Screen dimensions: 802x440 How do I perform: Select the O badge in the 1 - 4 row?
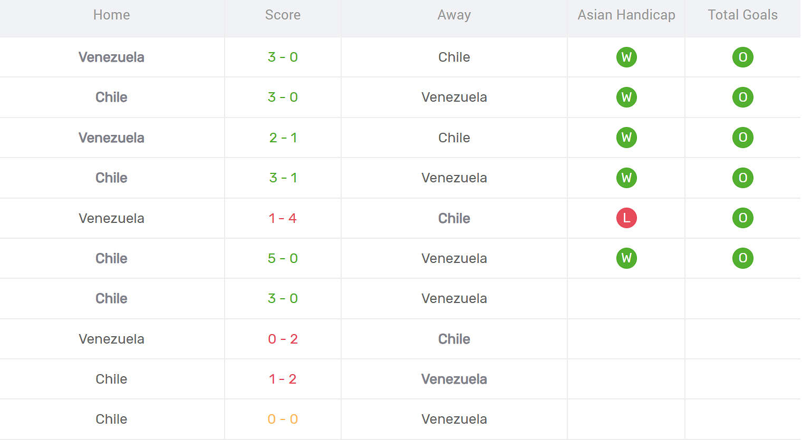coord(742,218)
